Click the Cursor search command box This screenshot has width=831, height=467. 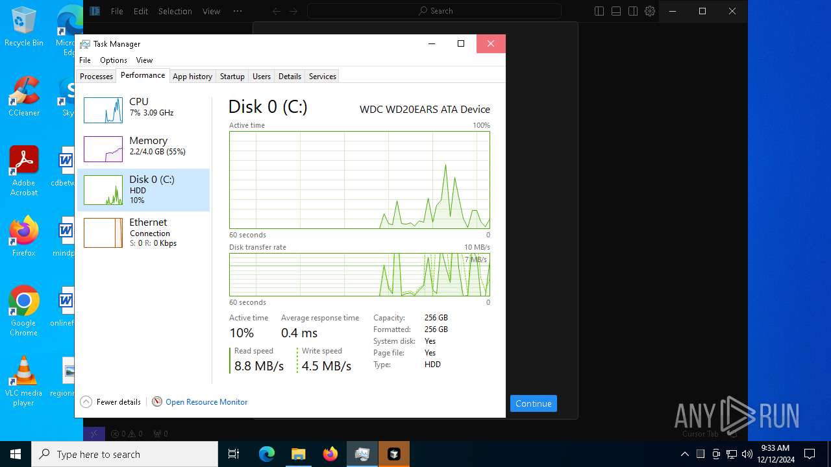[434, 11]
